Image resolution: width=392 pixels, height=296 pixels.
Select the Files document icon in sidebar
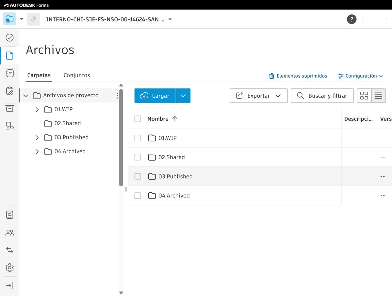[10, 55]
